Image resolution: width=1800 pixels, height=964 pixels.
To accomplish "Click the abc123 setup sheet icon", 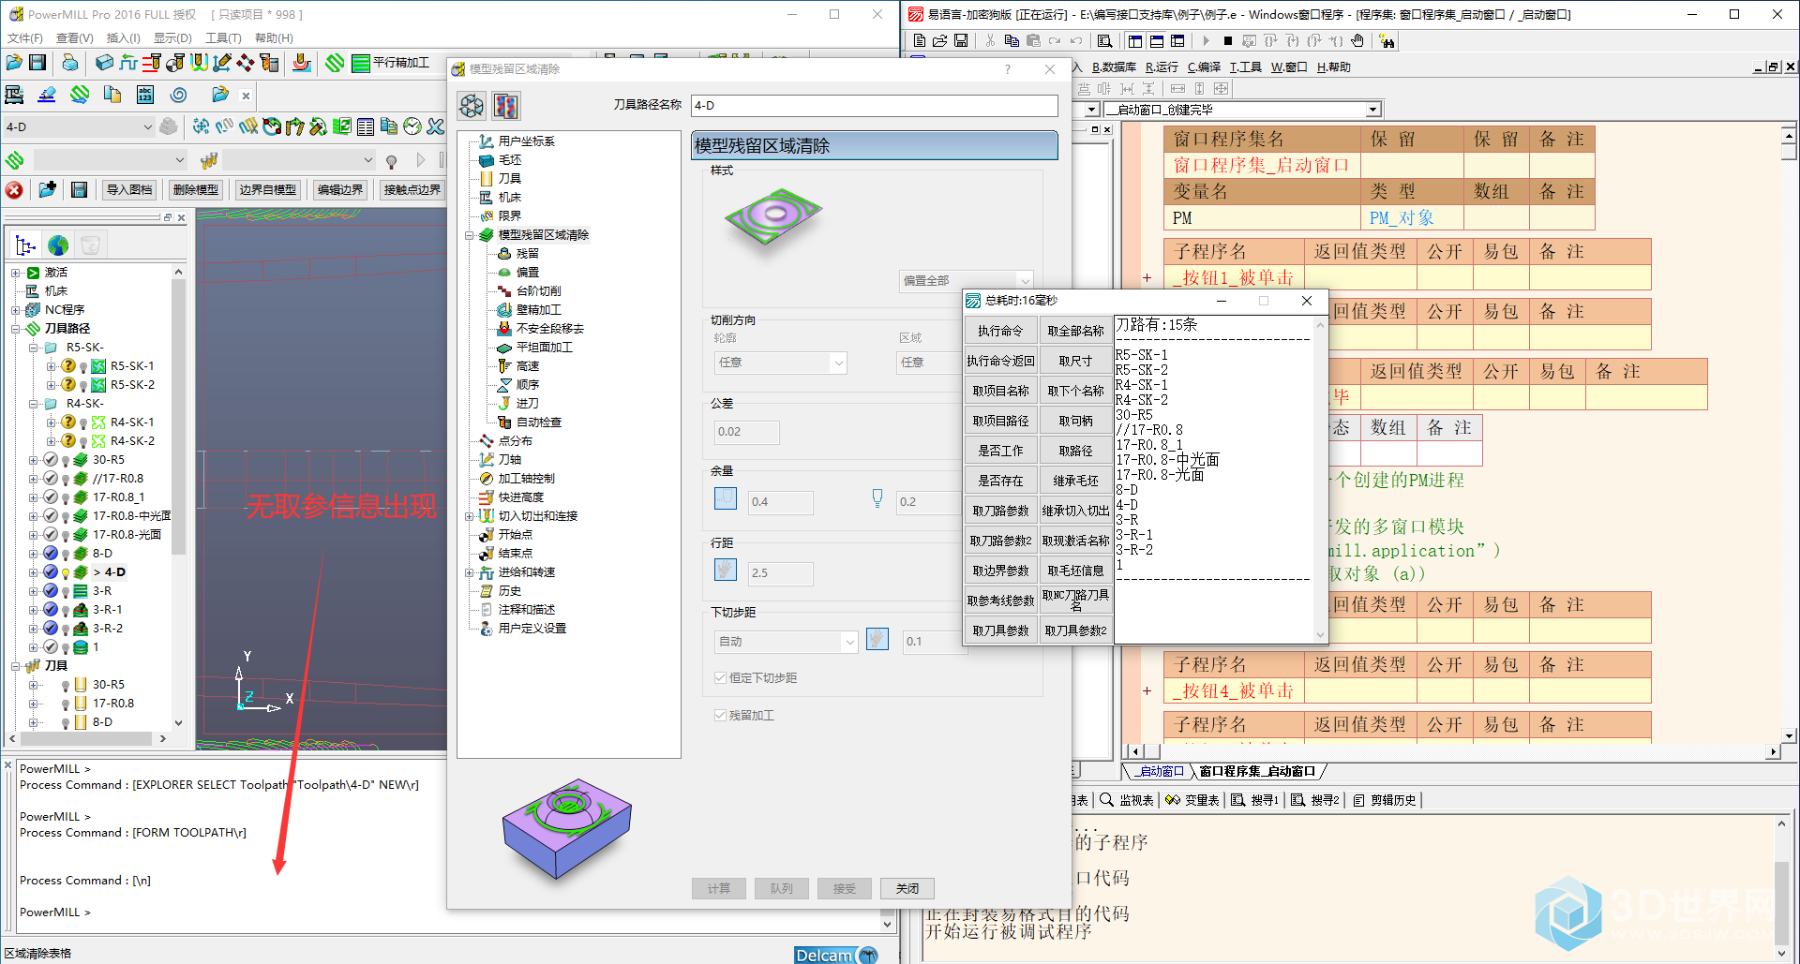I will pyautogui.click(x=145, y=95).
